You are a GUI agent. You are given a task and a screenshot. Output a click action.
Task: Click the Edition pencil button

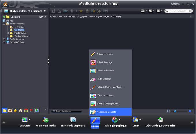coord(95,120)
